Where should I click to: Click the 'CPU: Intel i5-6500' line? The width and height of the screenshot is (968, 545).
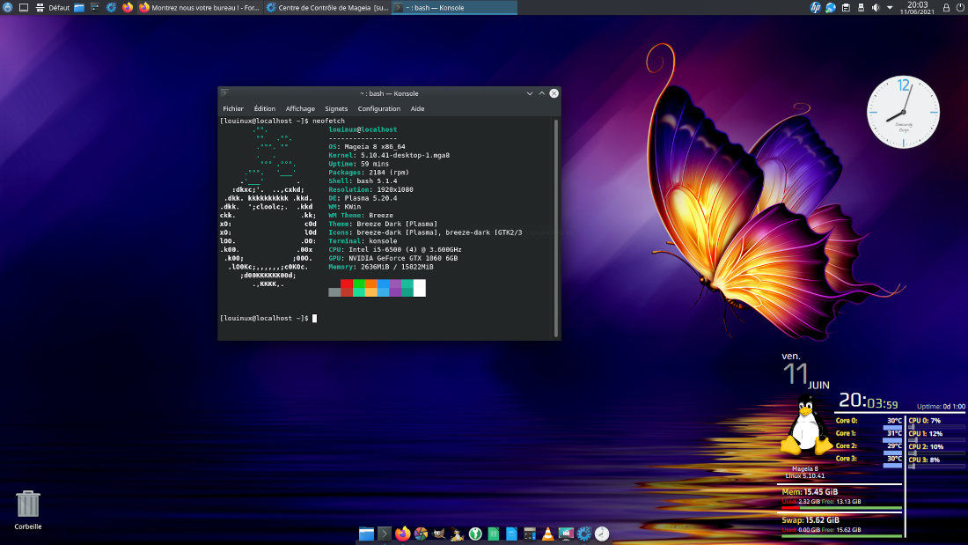click(x=394, y=250)
